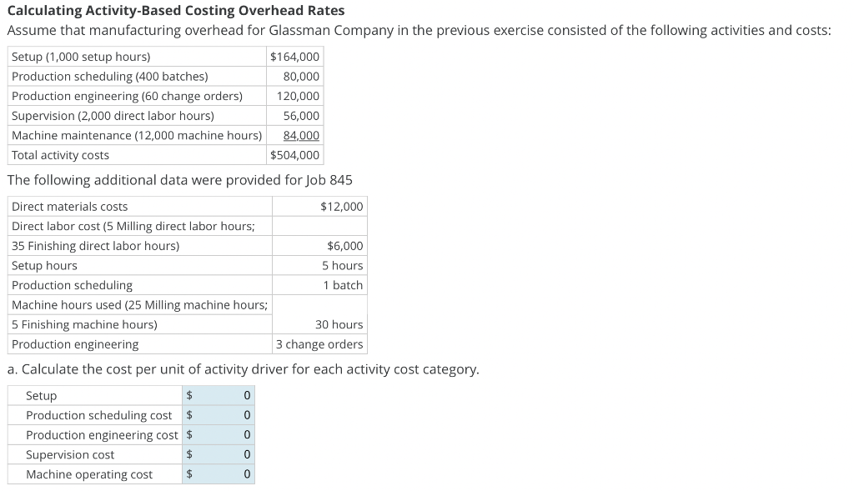
Task: Click the Production scheduling cost input field
Action: point(219,414)
